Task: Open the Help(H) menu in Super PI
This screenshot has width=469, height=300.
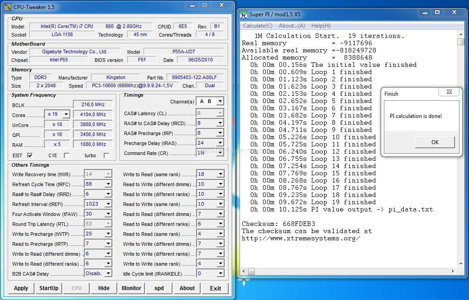Action: pyautogui.click(x=321, y=26)
